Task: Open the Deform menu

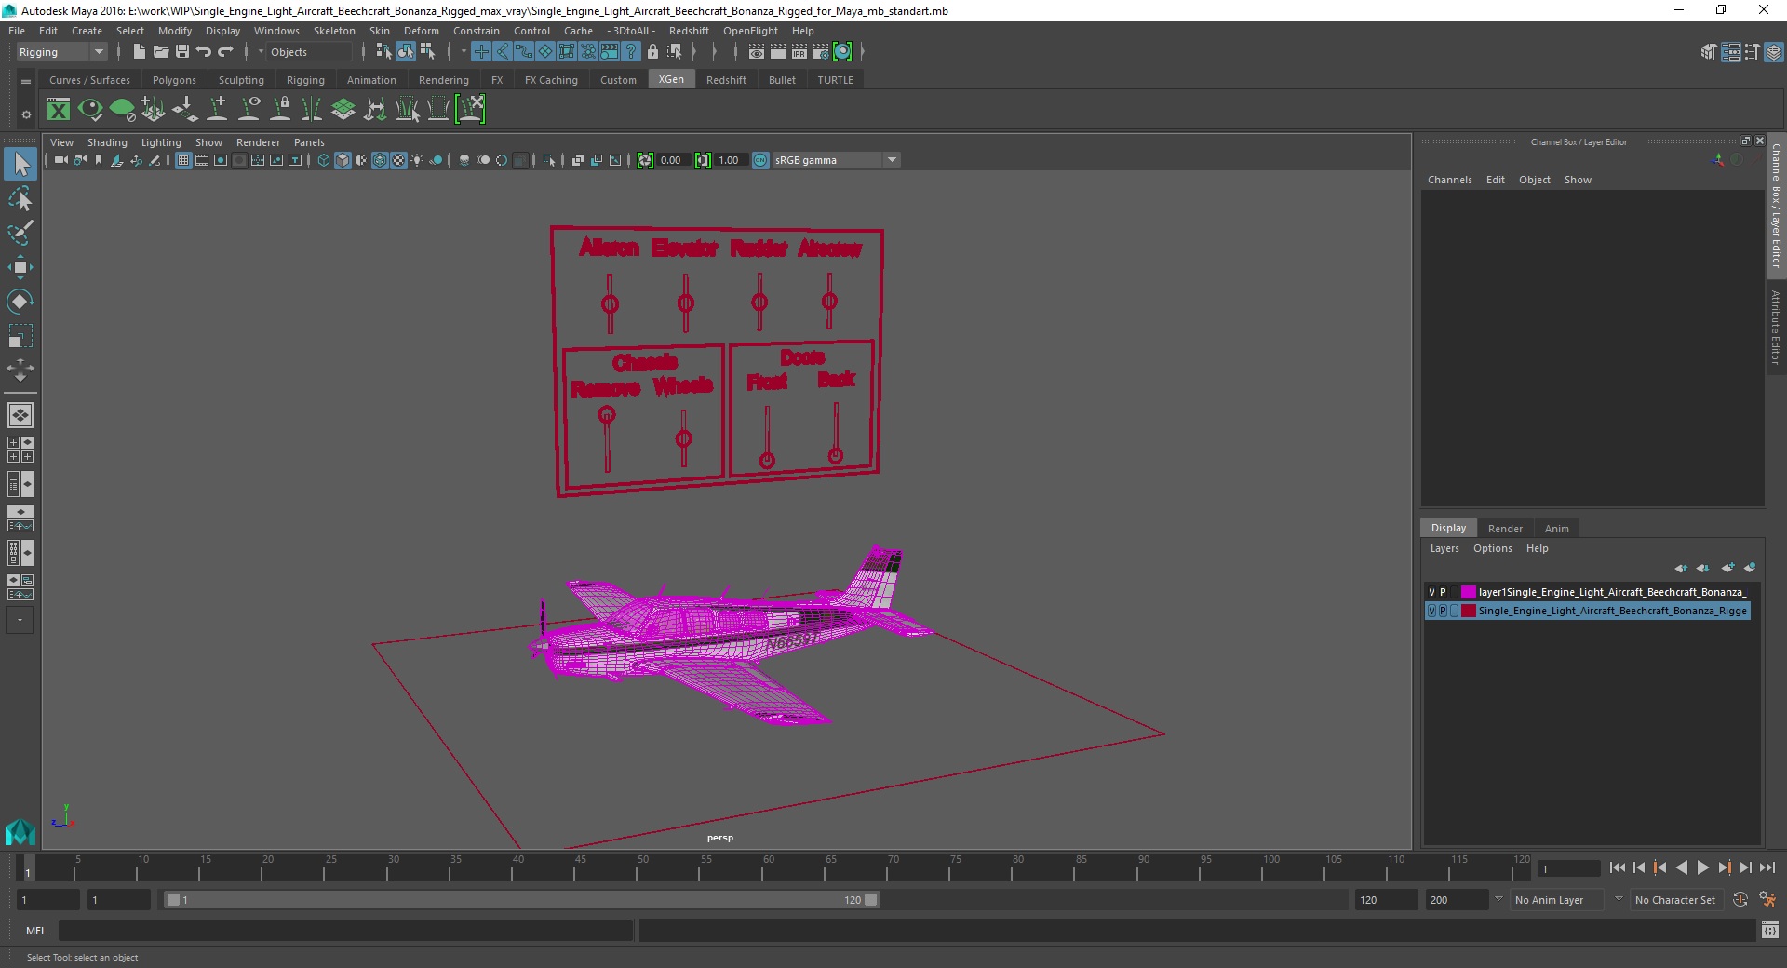Action: point(421,31)
